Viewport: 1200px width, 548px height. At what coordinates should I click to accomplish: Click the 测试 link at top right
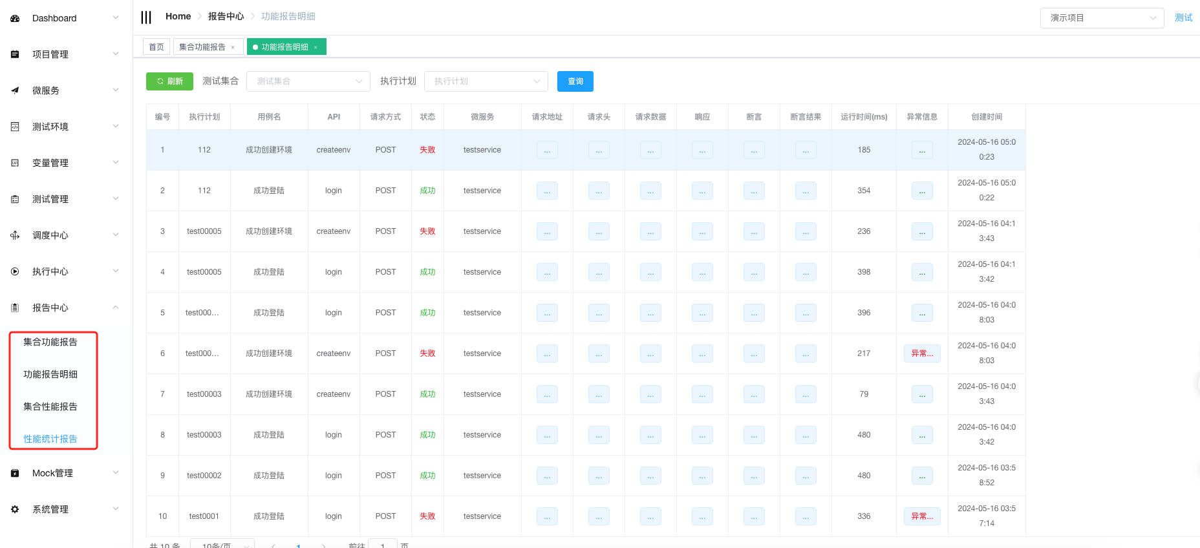(1184, 18)
